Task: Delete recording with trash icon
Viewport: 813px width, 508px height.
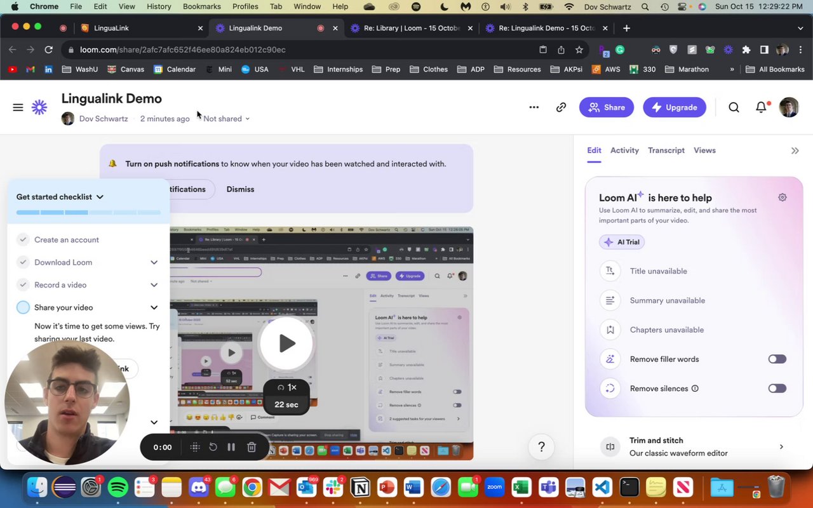Action: [252, 447]
